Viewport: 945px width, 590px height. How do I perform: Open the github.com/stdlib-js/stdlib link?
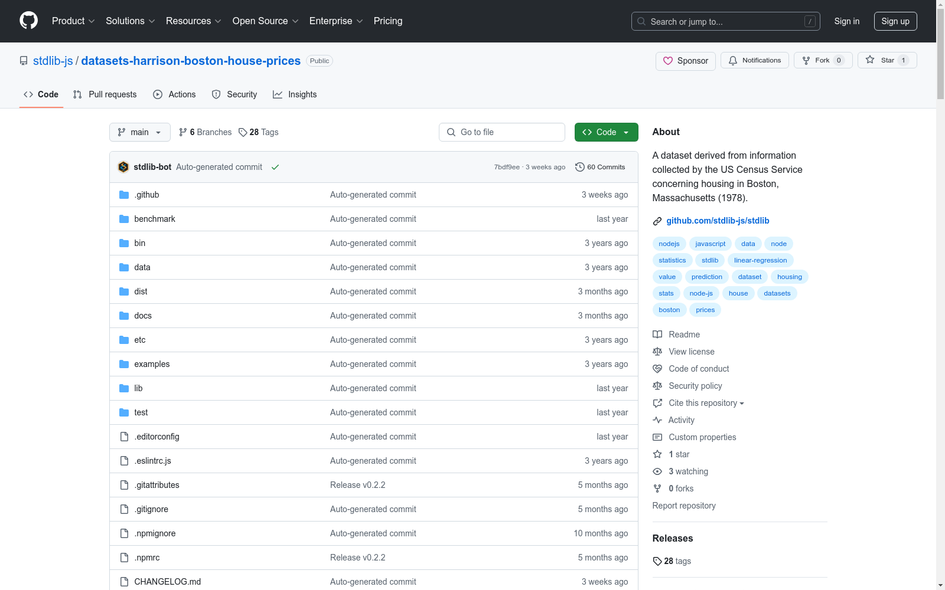(x=718, y=221)
